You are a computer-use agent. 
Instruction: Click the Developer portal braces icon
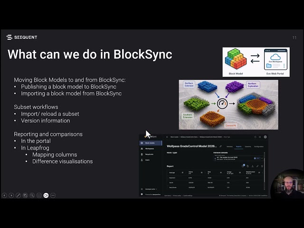tap(142, 189)
